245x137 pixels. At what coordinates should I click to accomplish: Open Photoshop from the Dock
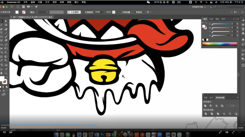pyautogui.click(x=102, y=134)
